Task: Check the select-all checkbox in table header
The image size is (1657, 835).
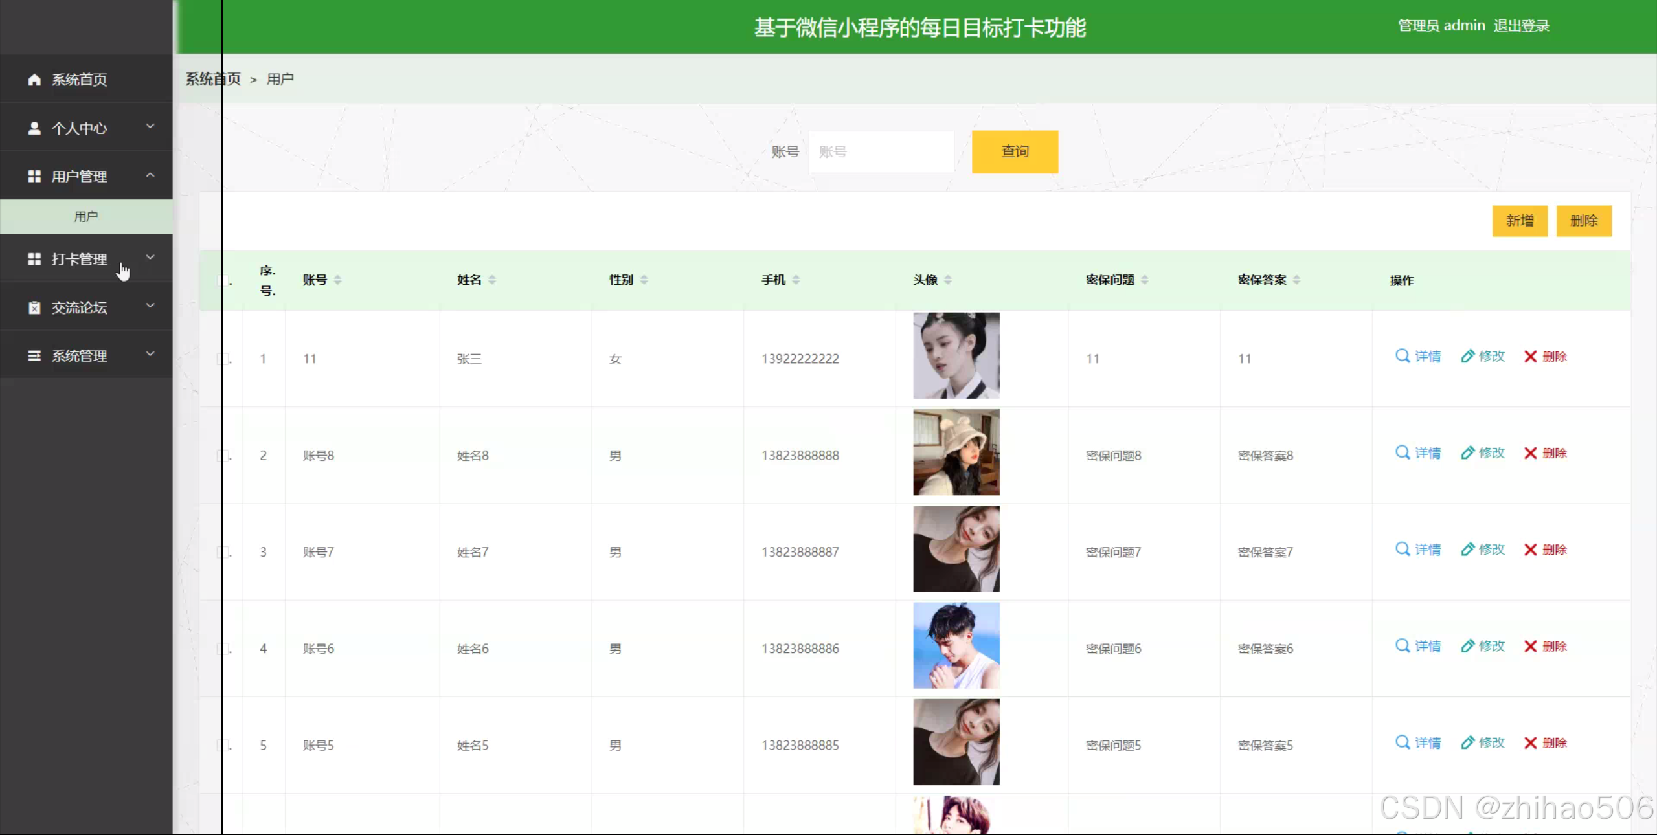Action: [x=223, y=280]
